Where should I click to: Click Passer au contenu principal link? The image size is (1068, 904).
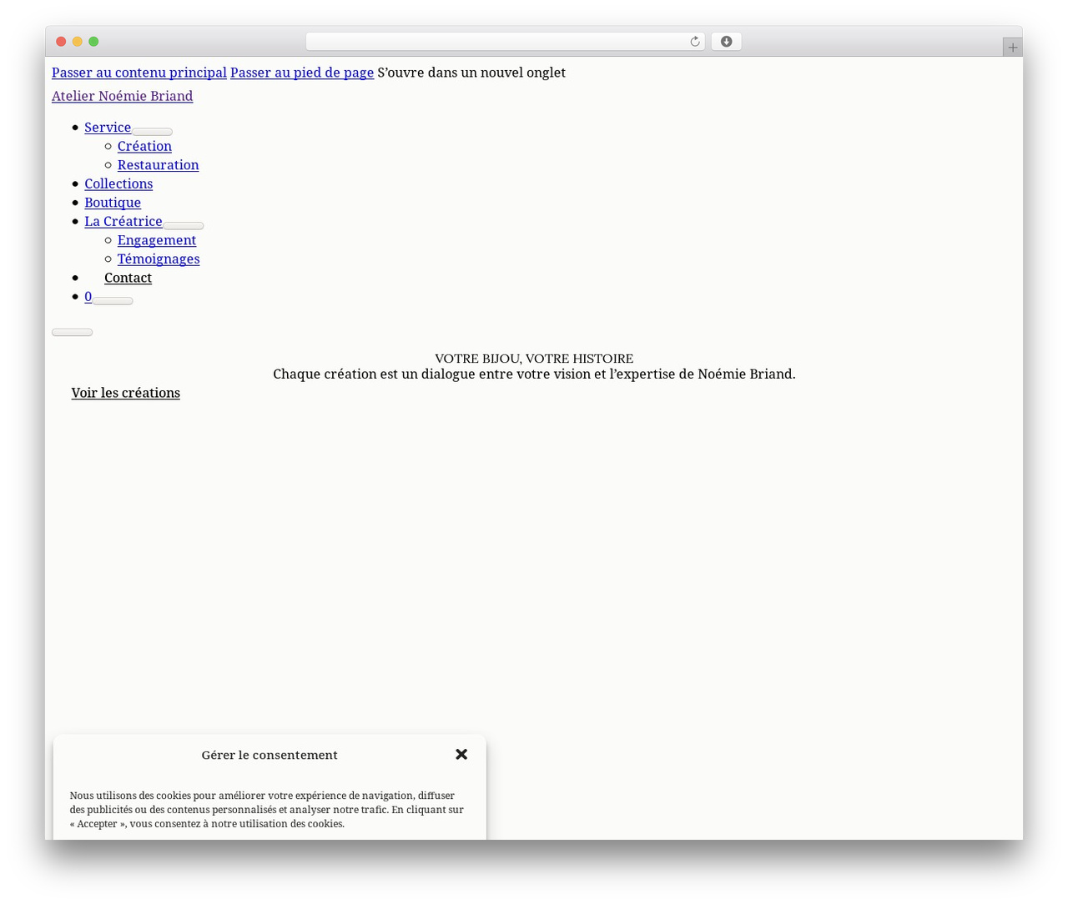click(x=139, y=73)
